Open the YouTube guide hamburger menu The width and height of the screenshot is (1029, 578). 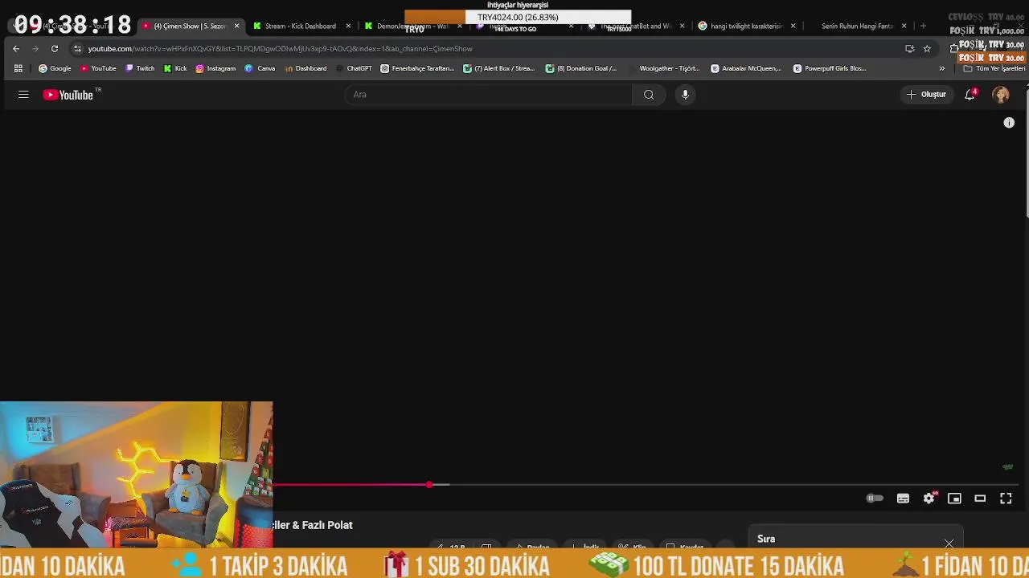(x=23, y=95)
